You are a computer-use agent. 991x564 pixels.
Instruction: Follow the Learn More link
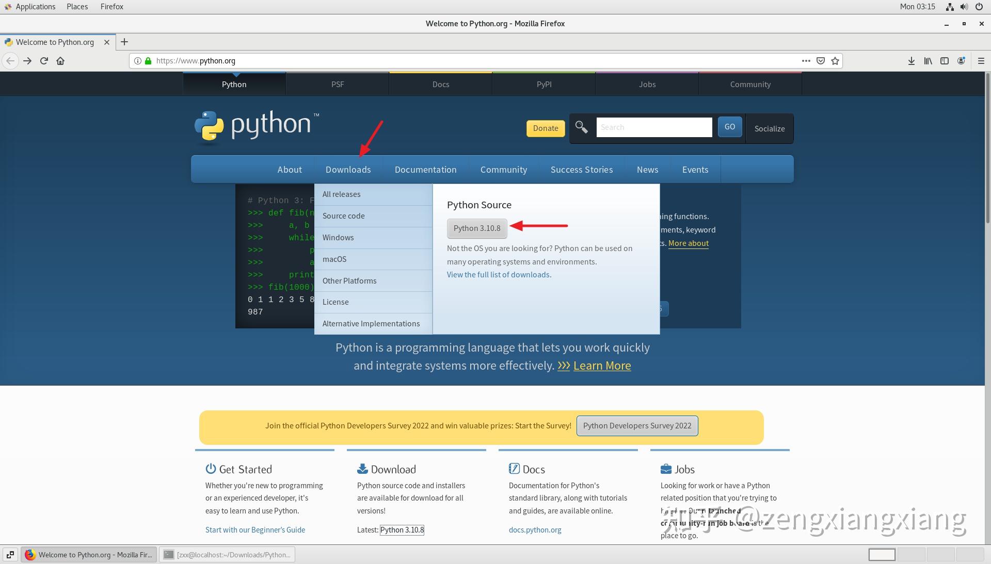click(x=602, y=366)
